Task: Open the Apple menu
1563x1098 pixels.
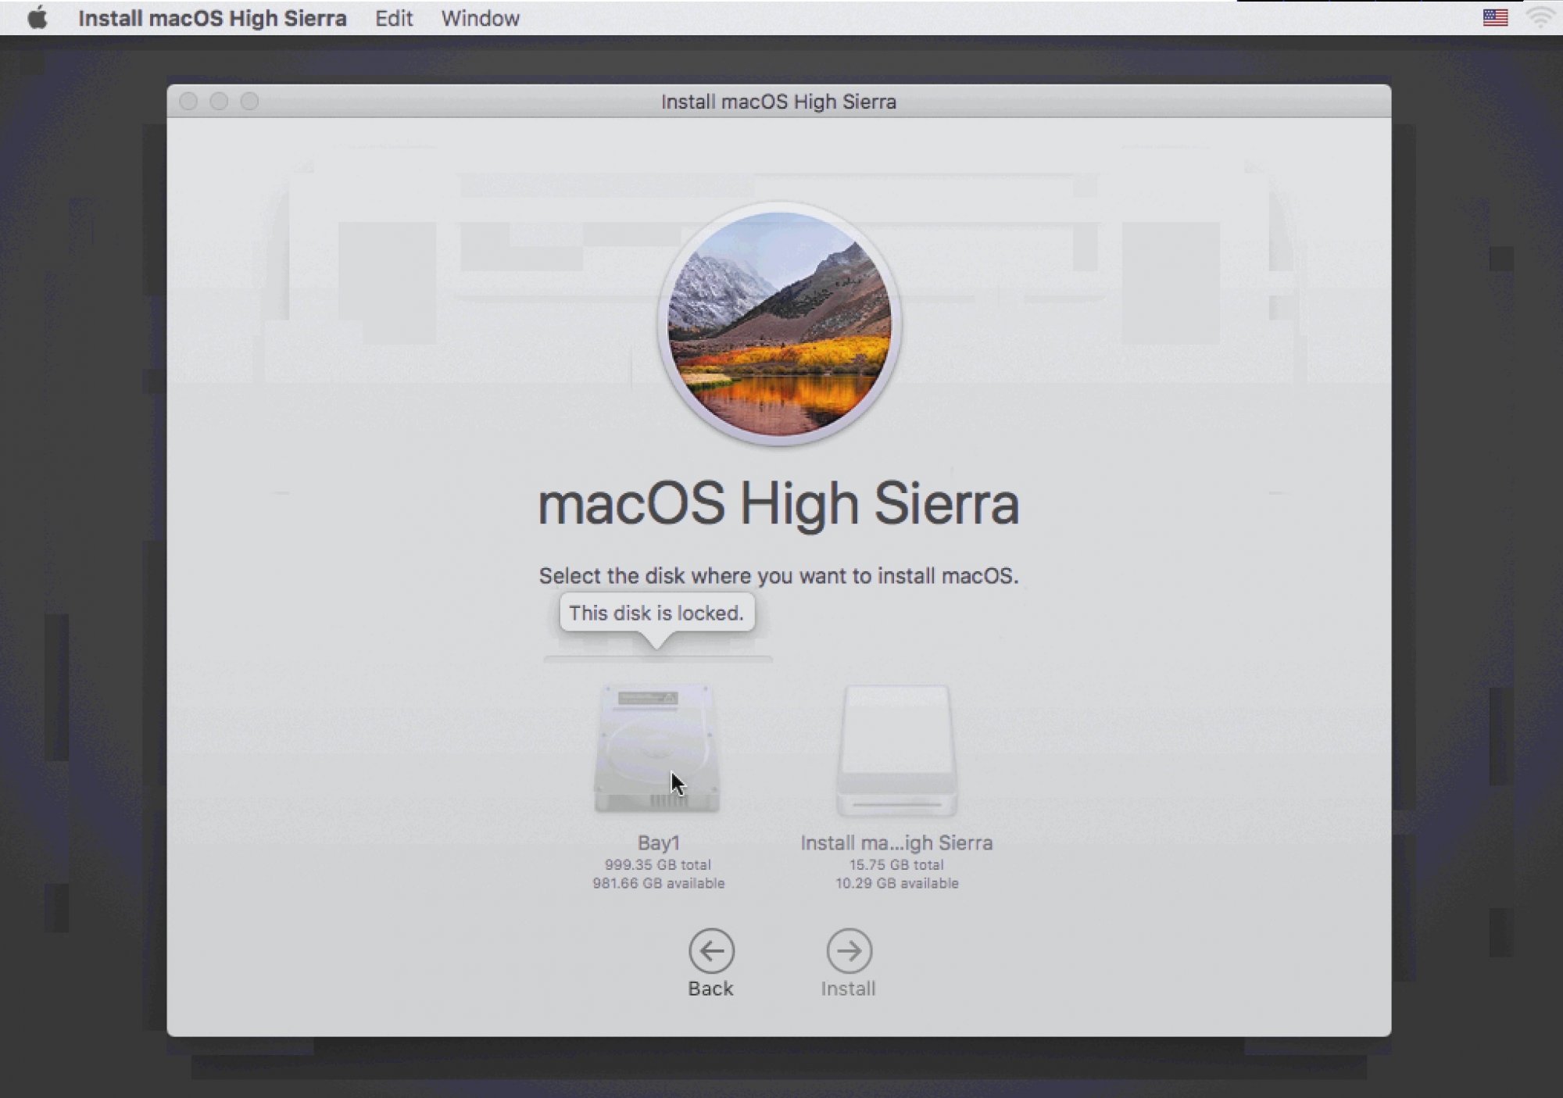Action: [37, 17]
